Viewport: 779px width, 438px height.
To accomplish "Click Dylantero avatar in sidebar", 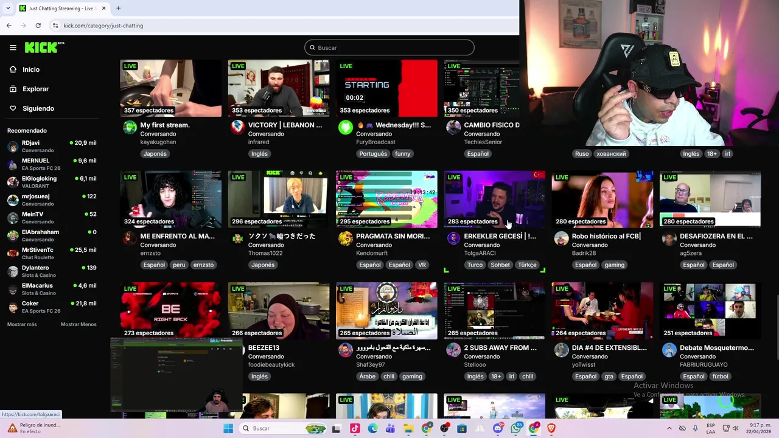I will [13, 271].
